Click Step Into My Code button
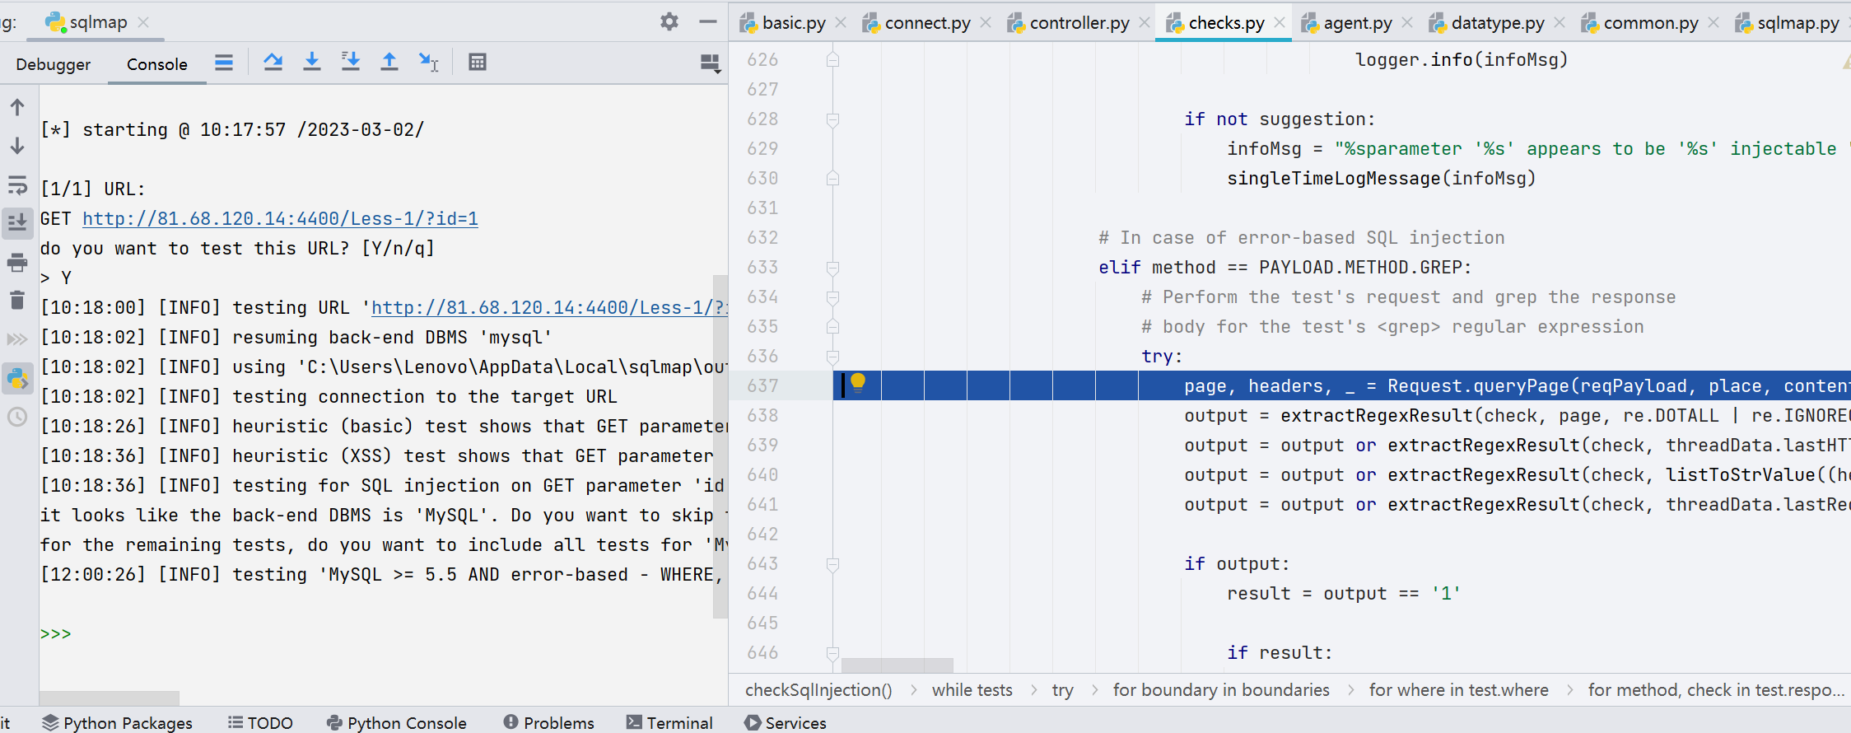Image resolution: width=1851 pixels, height=733 pixels. click(351, 63)
